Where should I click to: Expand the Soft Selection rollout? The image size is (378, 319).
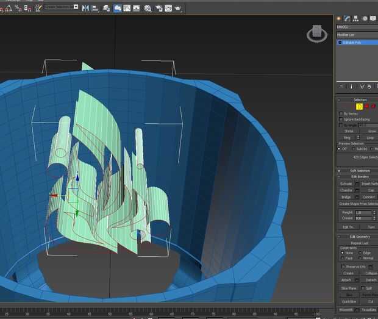point(360,170)
